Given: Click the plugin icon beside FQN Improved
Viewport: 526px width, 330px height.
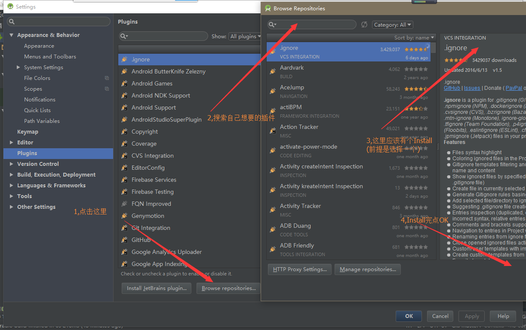Looking at the screenshot, I should point(124,204).
